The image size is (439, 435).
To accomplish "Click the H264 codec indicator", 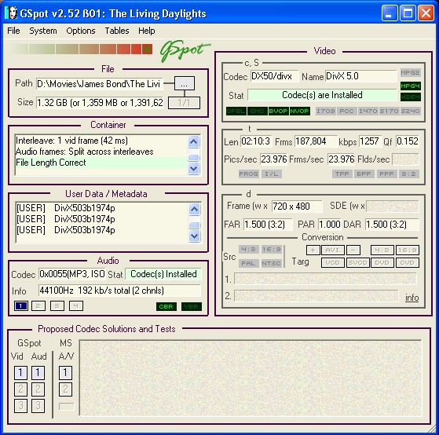I will (x=410, y=97).
